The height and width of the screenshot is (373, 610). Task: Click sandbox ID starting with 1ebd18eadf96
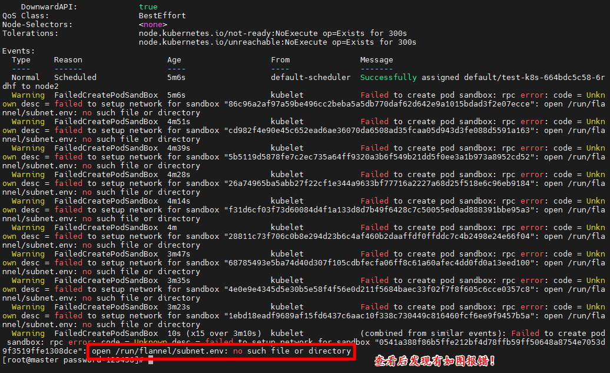(379, 315)
